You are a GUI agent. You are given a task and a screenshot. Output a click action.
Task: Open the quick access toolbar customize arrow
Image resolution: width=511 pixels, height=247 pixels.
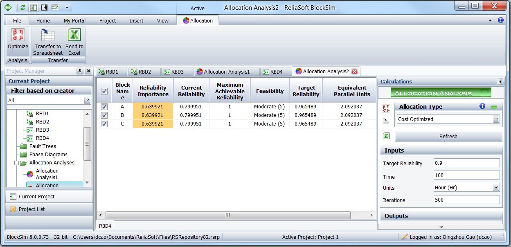click(x=67, y=7)
